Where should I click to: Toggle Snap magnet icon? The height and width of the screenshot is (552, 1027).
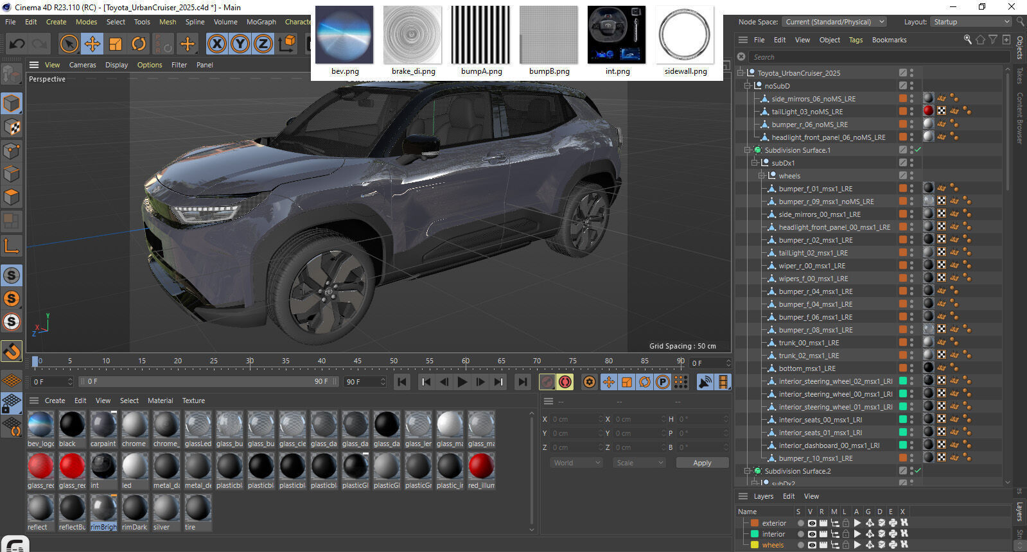click(12, 351)
